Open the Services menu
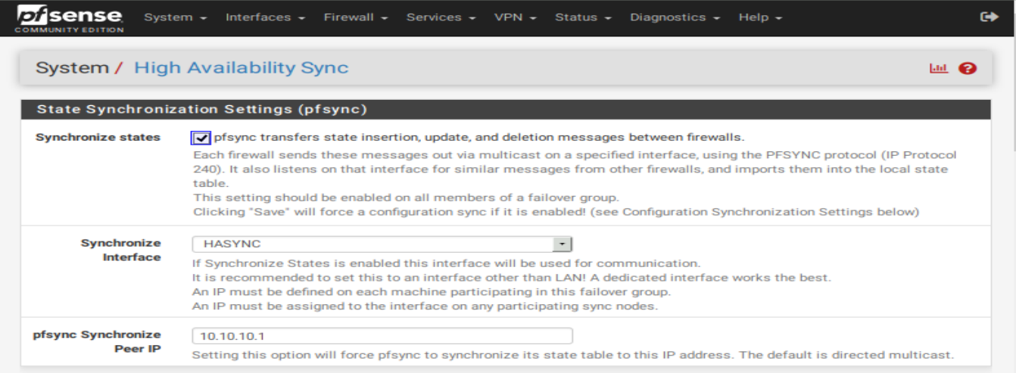This screenshot has height=373, width=1016. pos(441,17)
